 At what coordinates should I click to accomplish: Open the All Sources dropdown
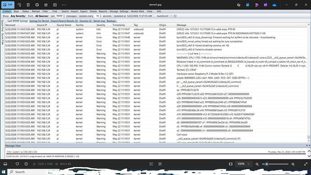(42, 16)
